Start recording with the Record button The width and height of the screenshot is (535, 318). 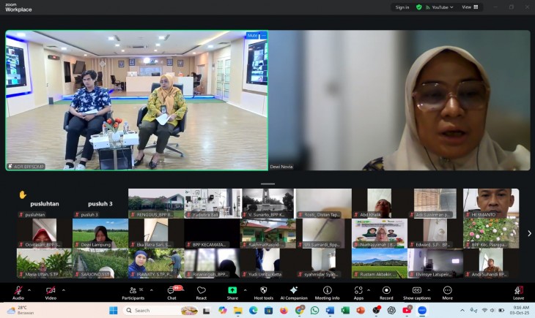coord(386,292)
